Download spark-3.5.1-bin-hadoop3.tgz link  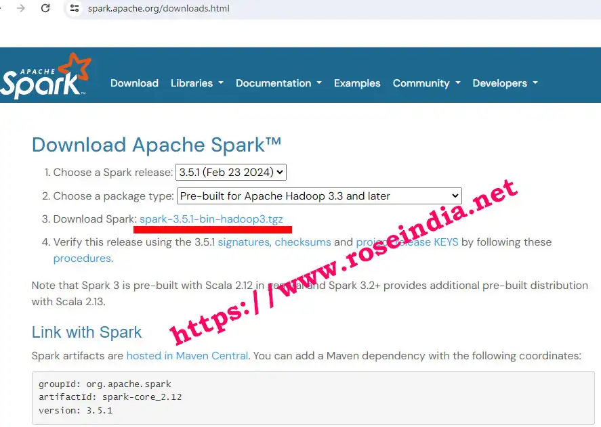pyautogui.click(x=211, y=219)
